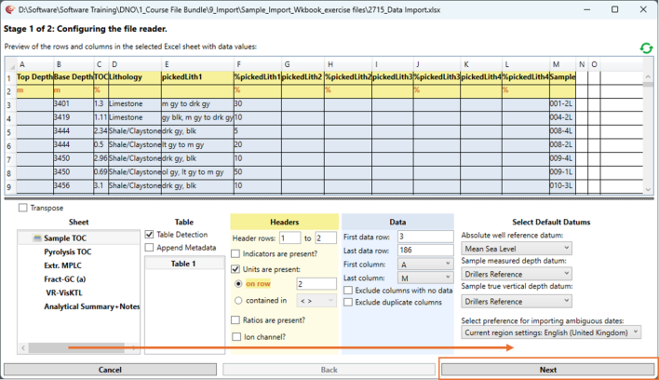The width and height of the screenshot is (659, 380).
Task: Click the First data row field
Action: [x=424, y=237]
